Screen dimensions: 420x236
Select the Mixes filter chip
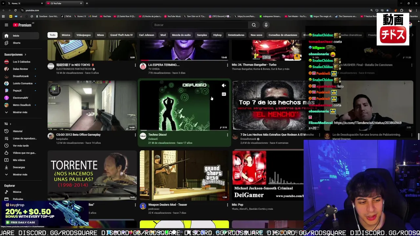pos(100,35)
